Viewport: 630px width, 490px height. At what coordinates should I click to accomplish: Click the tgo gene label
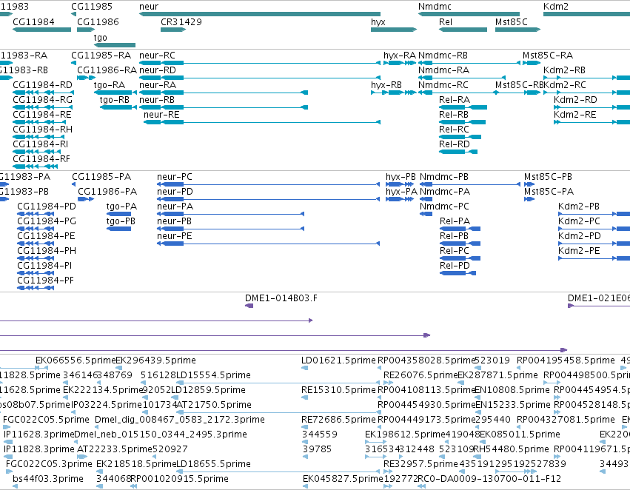101,37
